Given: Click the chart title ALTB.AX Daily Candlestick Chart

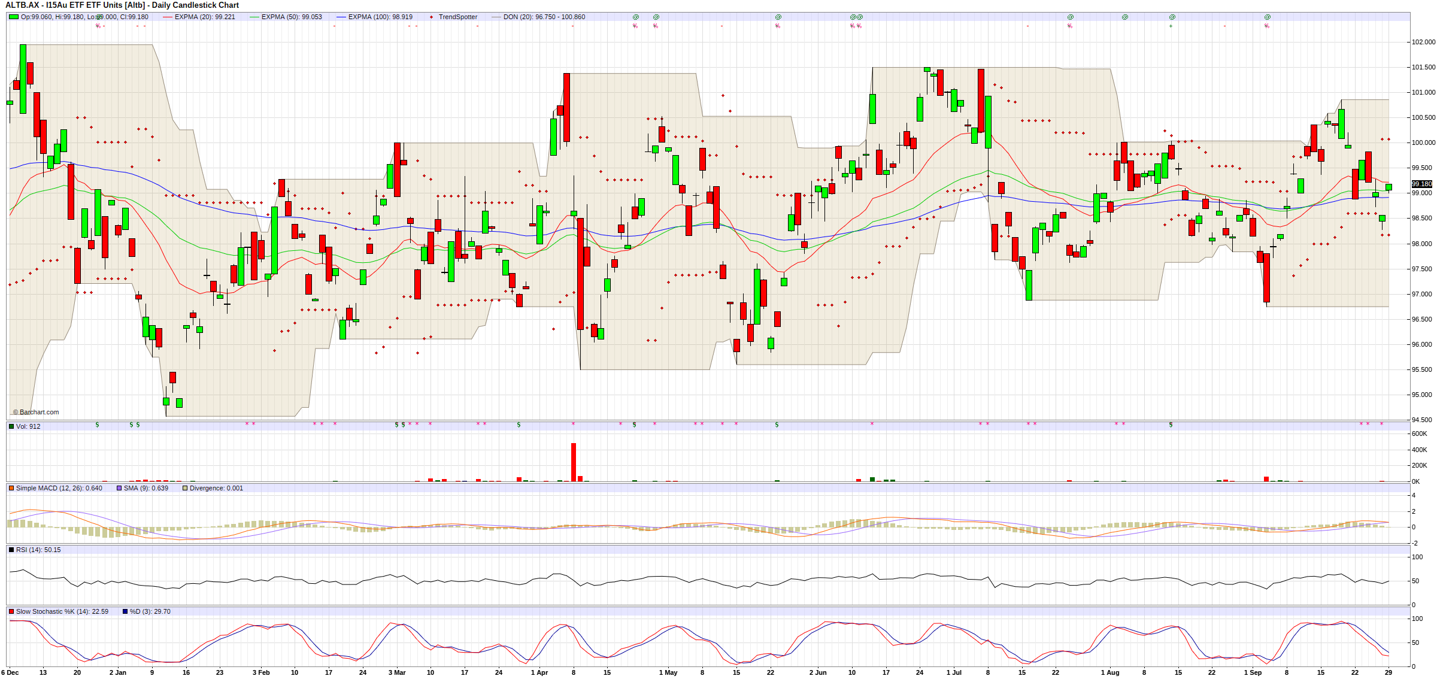Looking at the screenshot, I should click(122, 5).
